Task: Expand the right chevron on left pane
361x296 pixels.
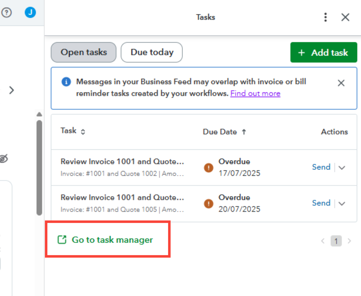Action: [x=12, y=90]
